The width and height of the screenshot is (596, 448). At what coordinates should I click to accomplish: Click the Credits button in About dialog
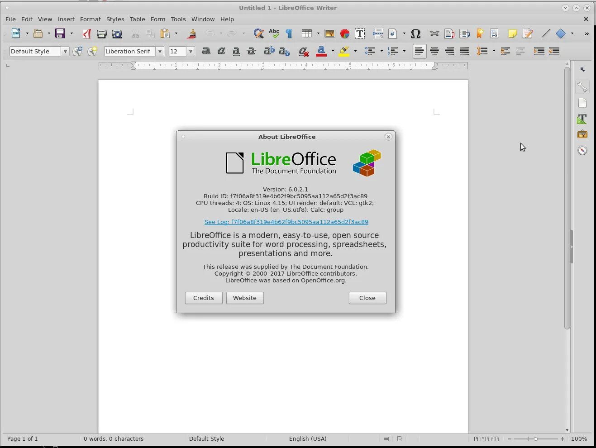coord(204,298)
